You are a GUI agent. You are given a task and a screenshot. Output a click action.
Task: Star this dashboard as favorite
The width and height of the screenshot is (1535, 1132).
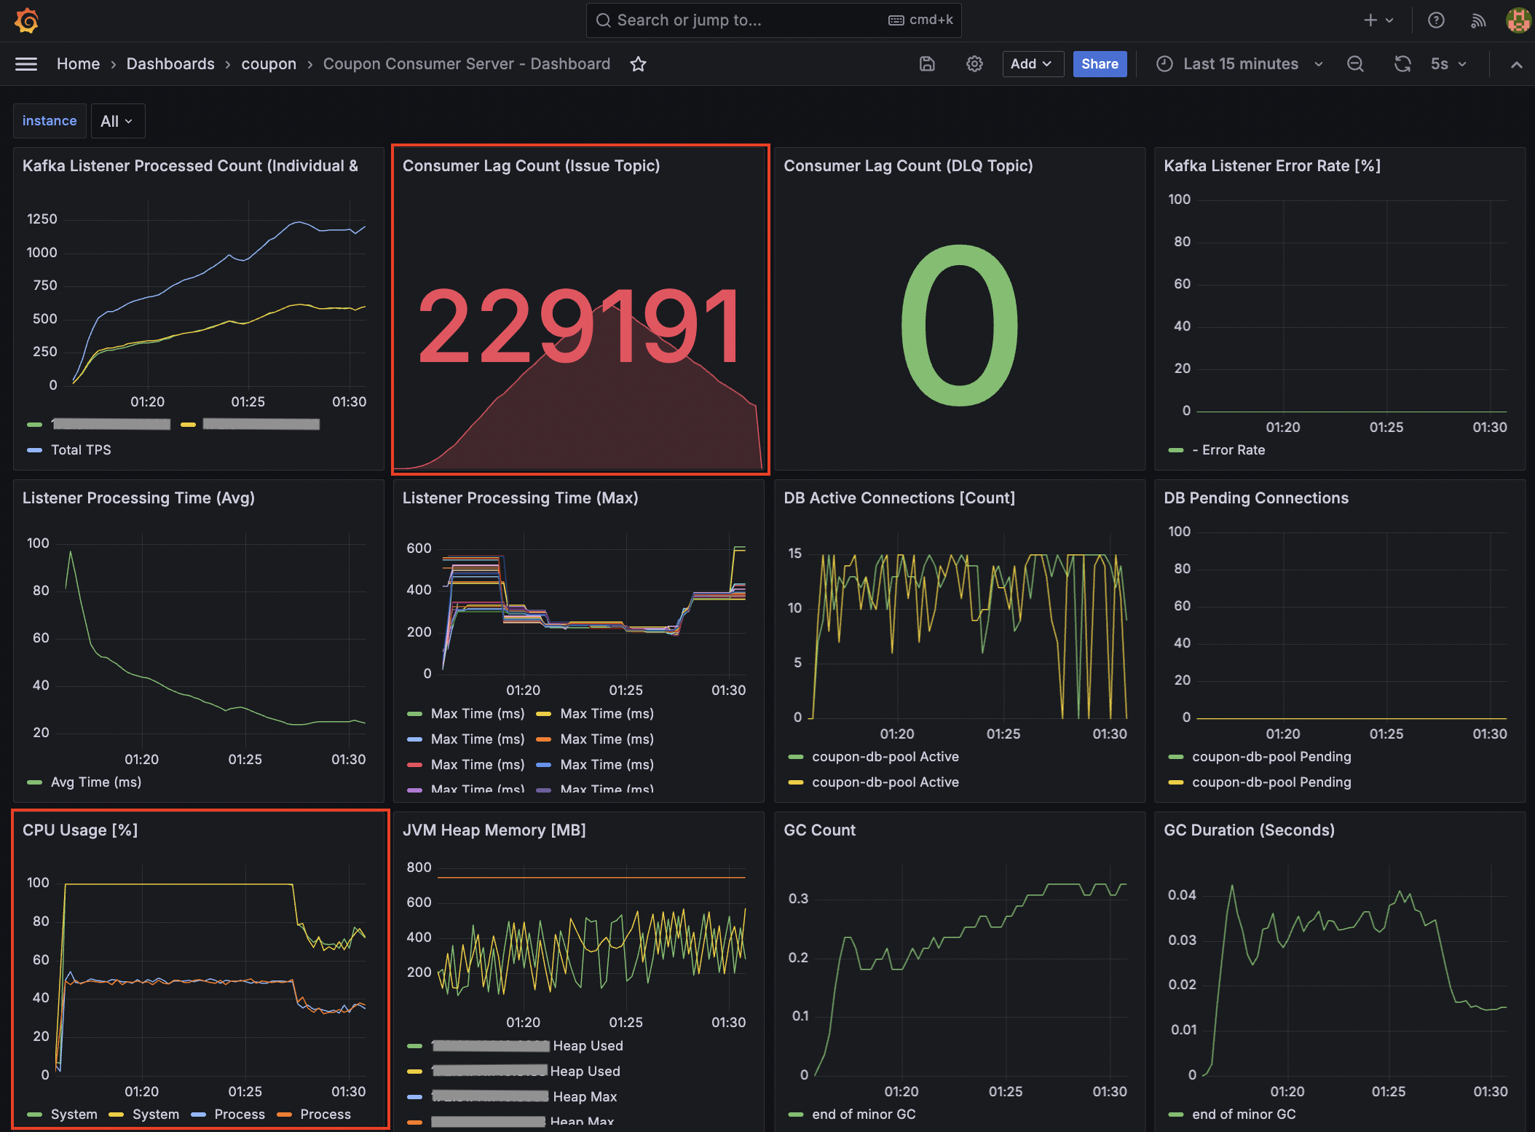tap(638, 64)
